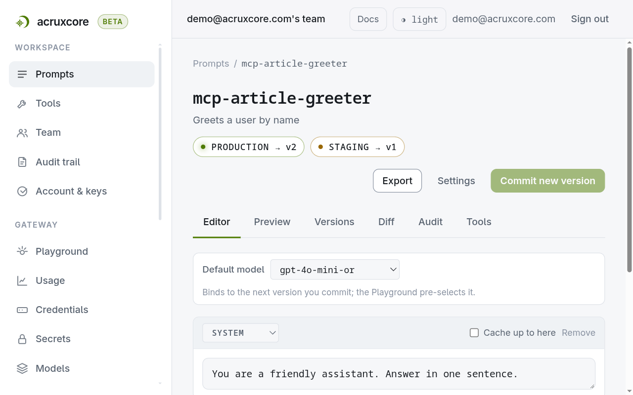Screen dimensions: 633x395
Task: Open the Docs button
Action: 368,19
